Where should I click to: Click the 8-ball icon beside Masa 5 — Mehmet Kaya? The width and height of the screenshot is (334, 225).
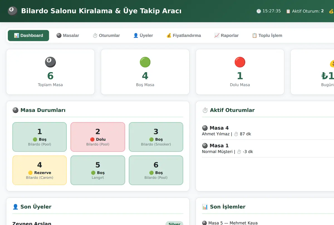[205, 223]
